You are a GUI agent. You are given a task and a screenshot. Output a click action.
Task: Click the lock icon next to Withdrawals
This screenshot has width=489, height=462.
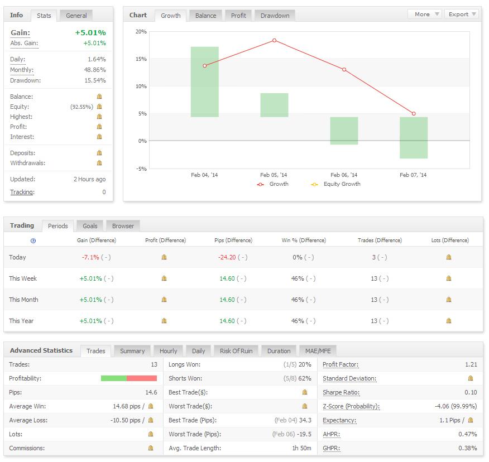[x=99, y=163]
